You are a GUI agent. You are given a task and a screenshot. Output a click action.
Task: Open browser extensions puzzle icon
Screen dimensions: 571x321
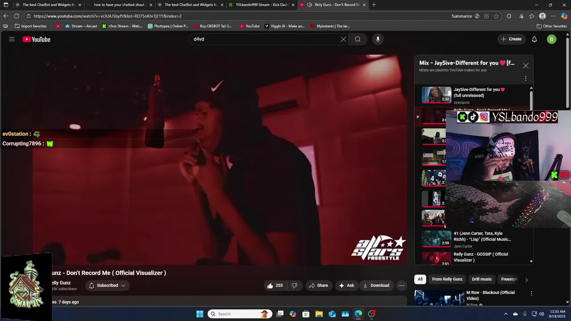(509, 16)
